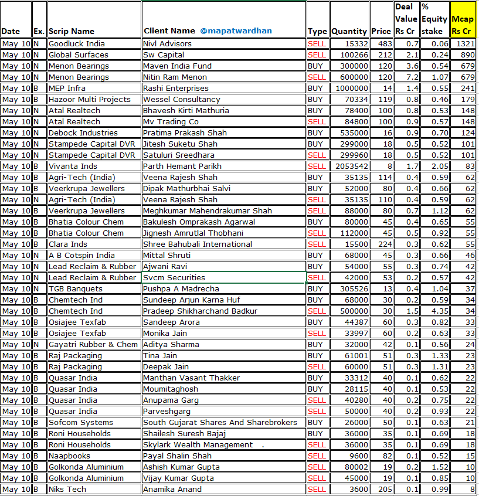Select the highlighted 'Svcm Securities' cell
The height and width of the screenshot is (496, 479).
click(224, 277)
